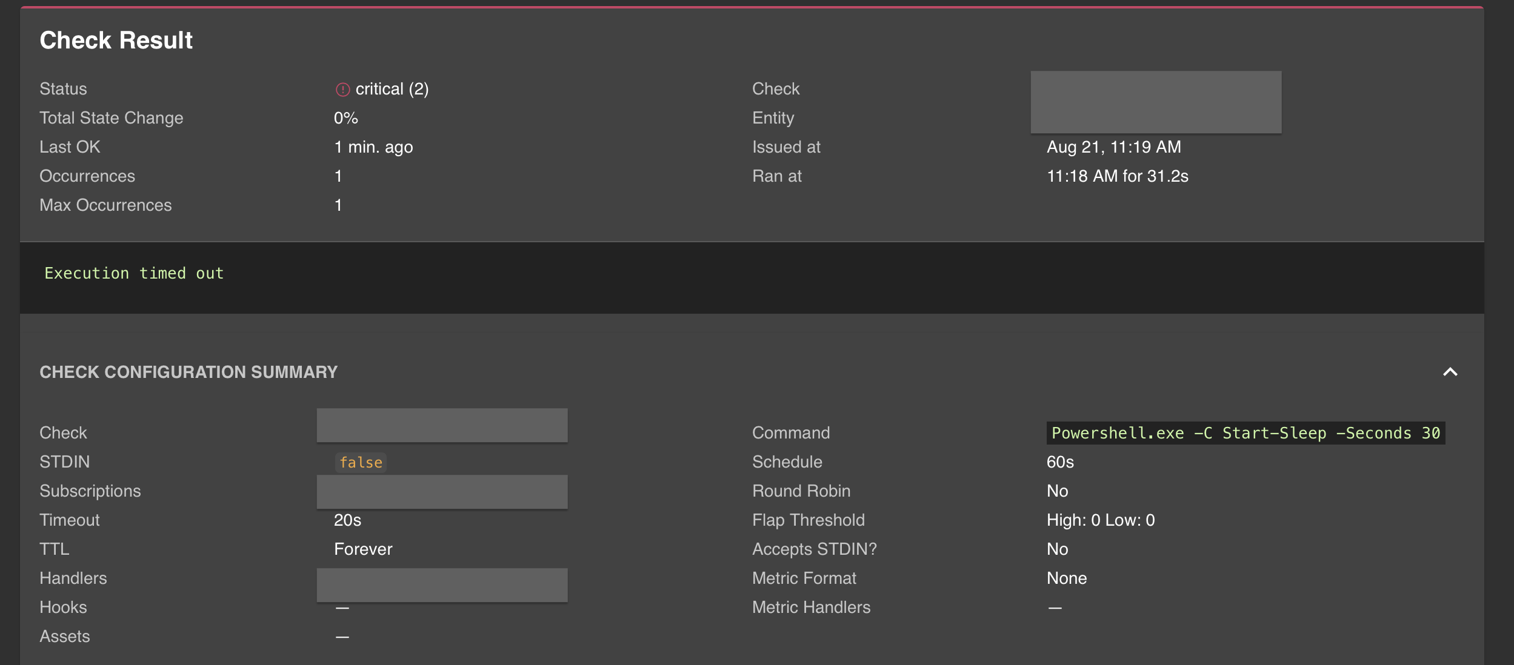Toggle the STDIN false badge
This screenshot has height=665, width=1514.
pos(360,462)
